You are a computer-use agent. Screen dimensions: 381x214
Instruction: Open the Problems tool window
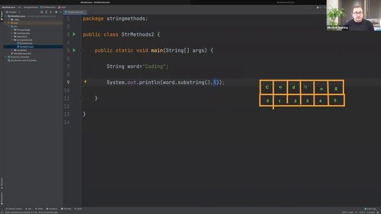(x=52, y=209)
